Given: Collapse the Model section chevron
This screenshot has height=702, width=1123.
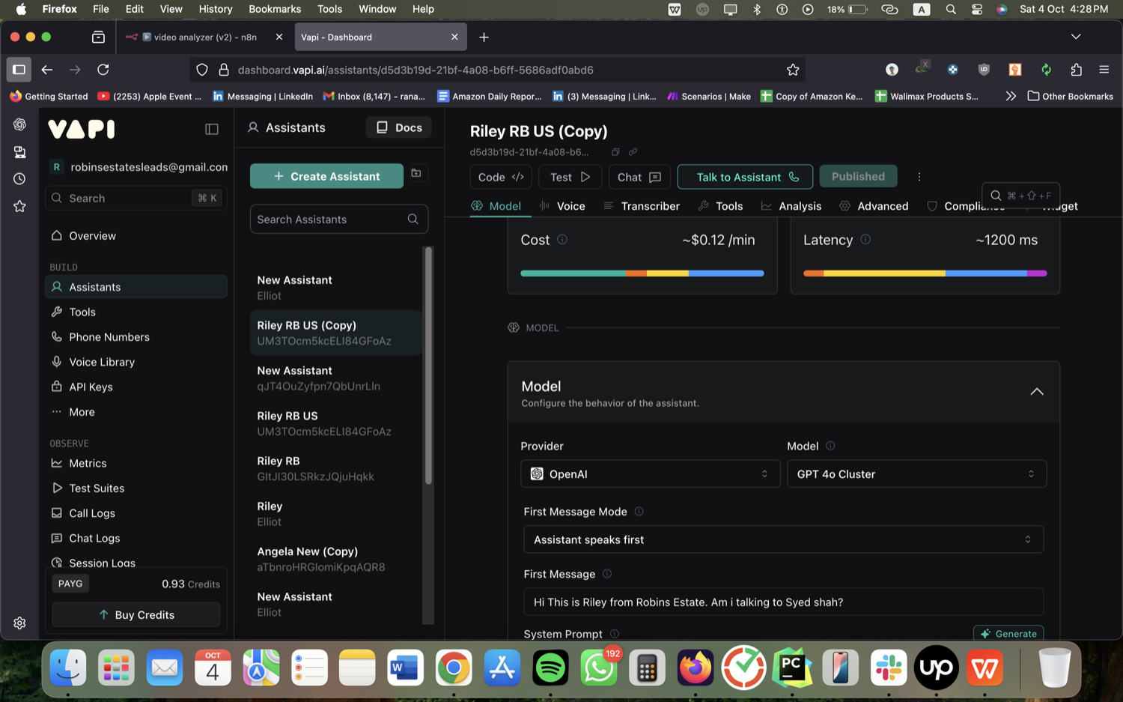Looking at the screenshot, I should pyautogui.click(x=1037, y=392).
